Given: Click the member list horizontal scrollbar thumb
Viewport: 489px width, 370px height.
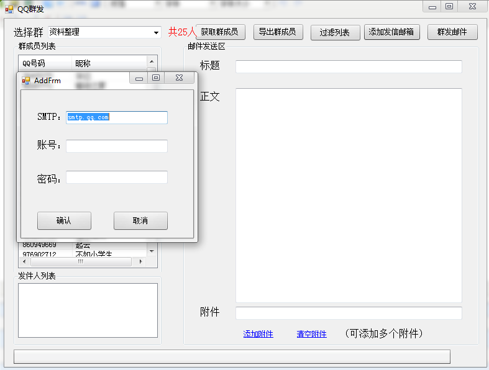Looking at the screenshot, I should coord(81,261).
